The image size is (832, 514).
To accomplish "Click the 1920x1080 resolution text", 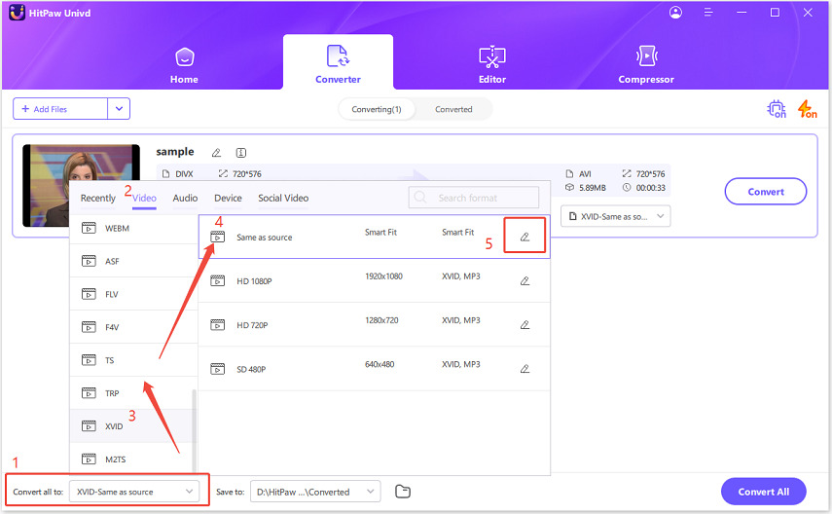I will pos(383,276).
